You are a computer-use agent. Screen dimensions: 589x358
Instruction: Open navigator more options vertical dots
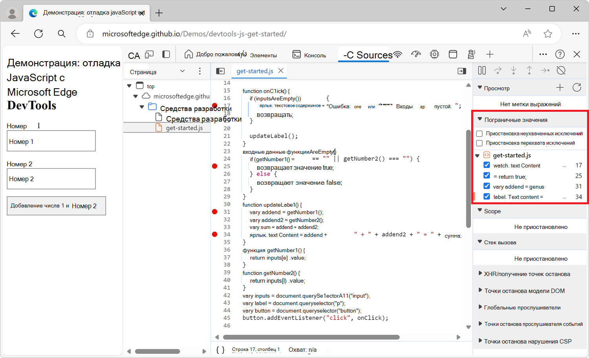pyautogui.click(x=200, y=71)
